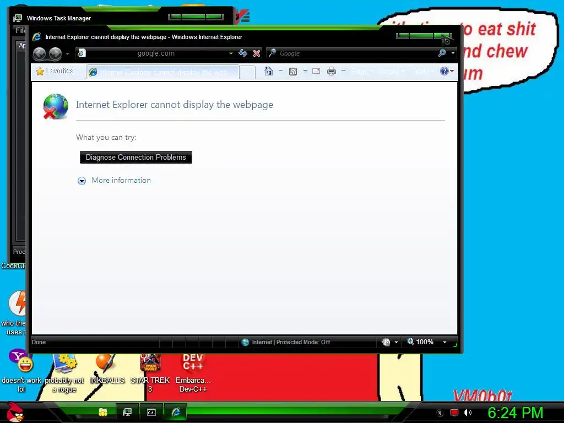
Task: Click the search magnifier button
Action: 442,53
